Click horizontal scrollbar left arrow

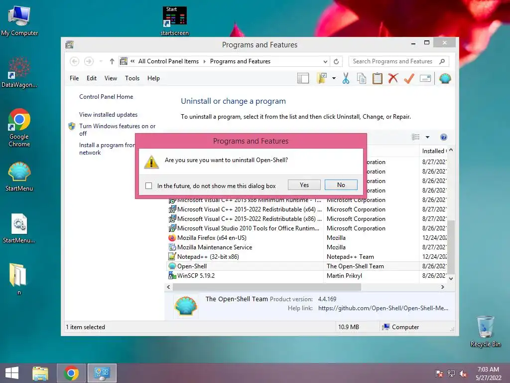[168, 287]
